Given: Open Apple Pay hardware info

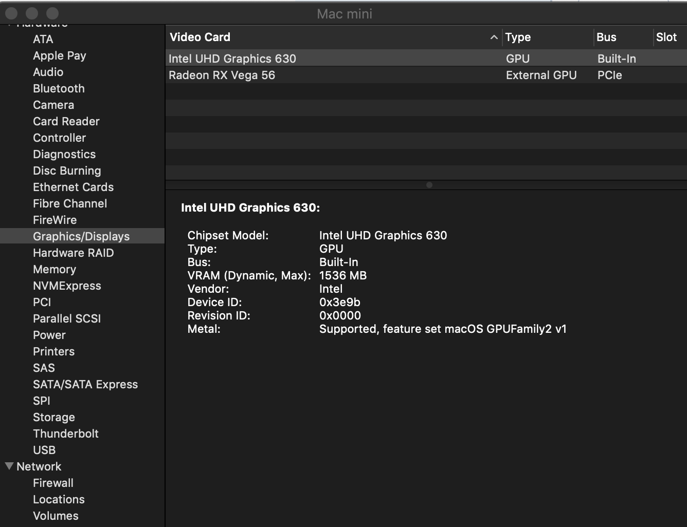Looking at the screenshot, I should click(x=60, y=55).
